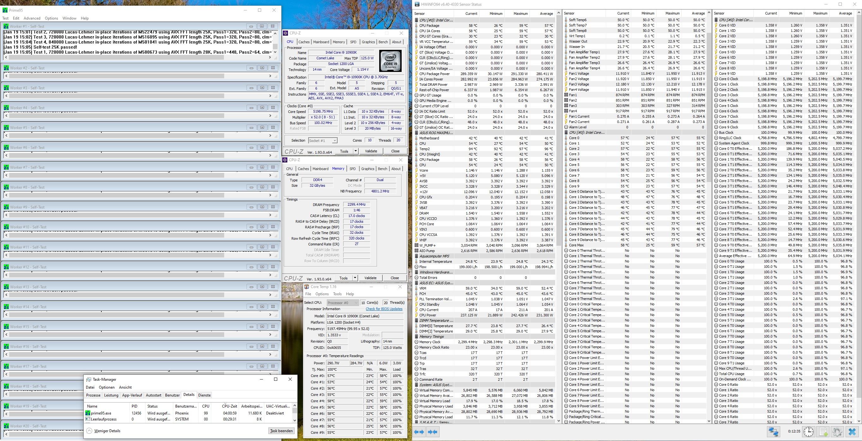Click prime95.exe process icon in Task-Manager
The width and height of the screenshot is (862, 441).
coord(88,413)
